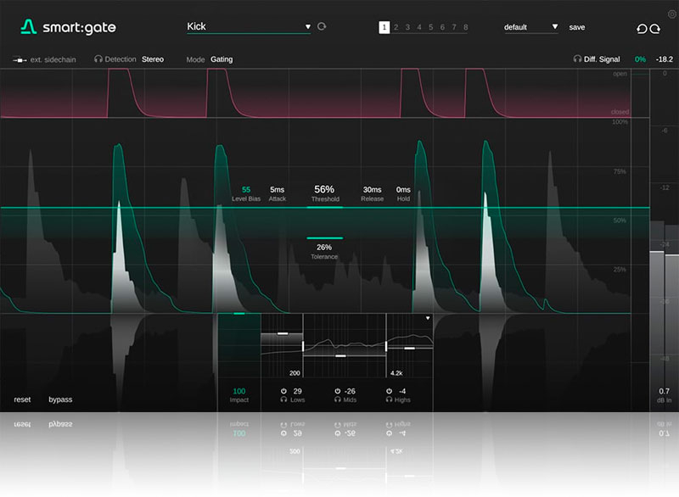Click the undo arrow icon
Image resolution: width=679 pixels, height=497 pixels.
tap(642, 28)
